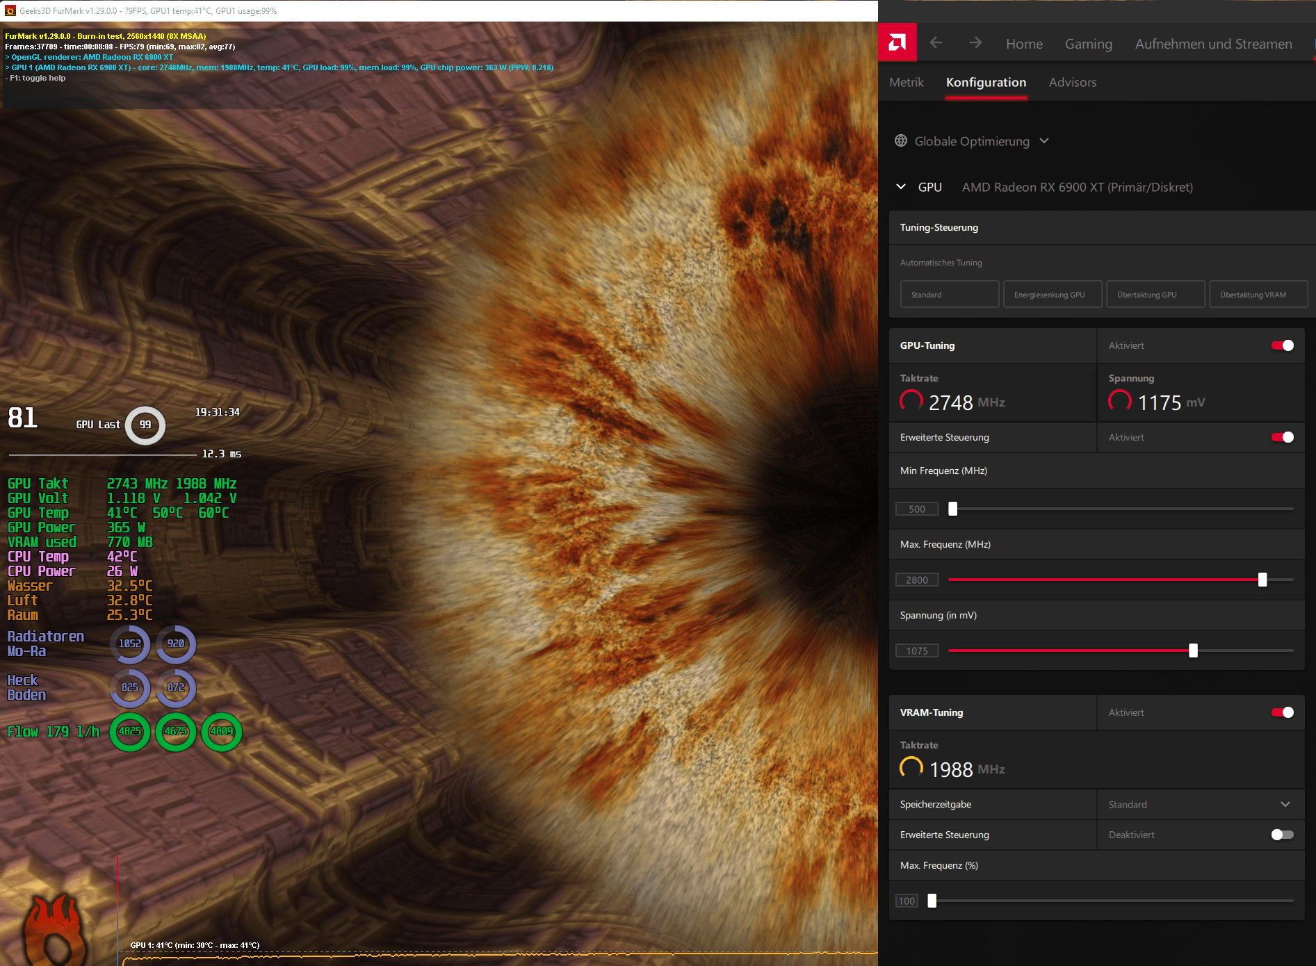The width and height of the screenshot is (1316, 966).
Task: Click the Radiatoren 920 fan gauge
Action: pos(176,644)
